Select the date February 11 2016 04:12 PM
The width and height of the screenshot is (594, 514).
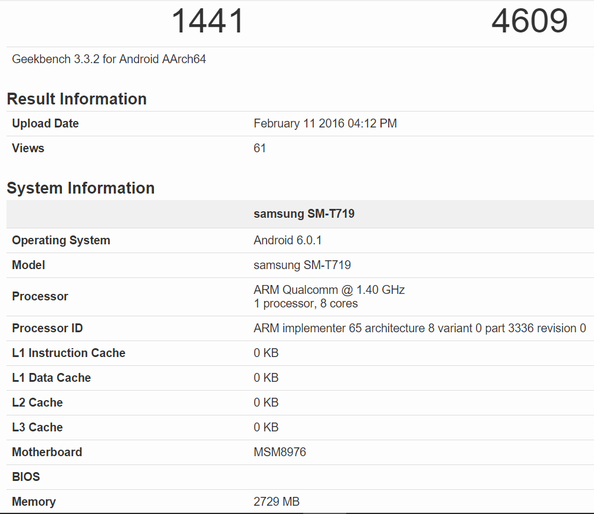(x=325, y=123)
